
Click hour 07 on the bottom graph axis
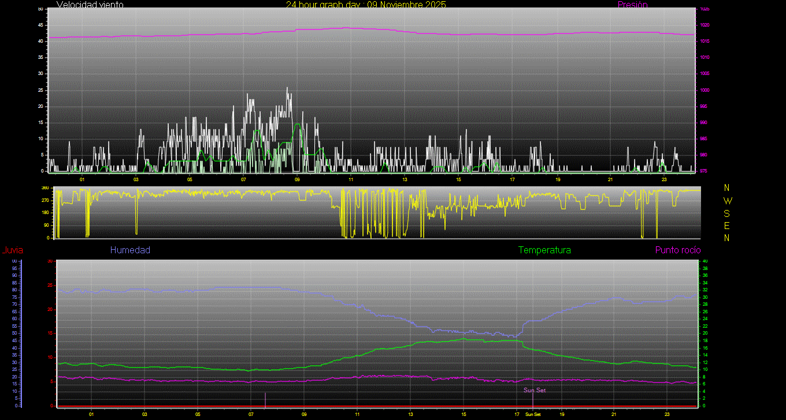(251, 414)
